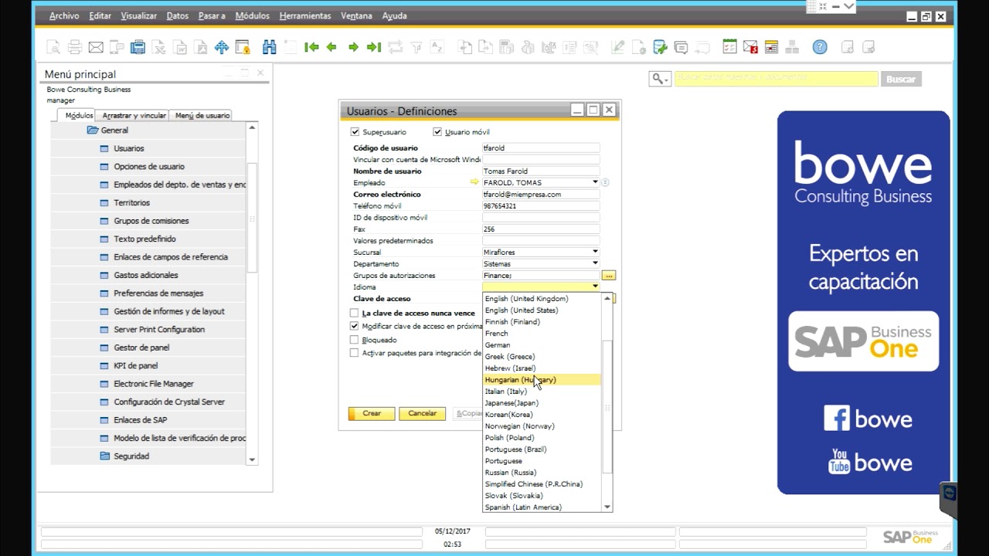
Task: Open the green checklist calendar icon
Action: point(729,47)
